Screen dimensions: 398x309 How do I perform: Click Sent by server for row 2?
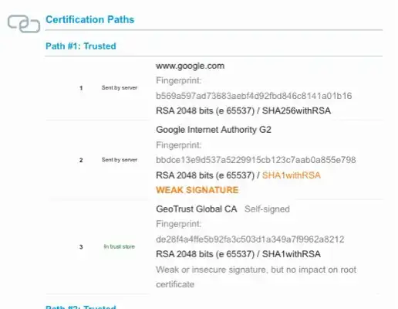click(x=120, y=160)
